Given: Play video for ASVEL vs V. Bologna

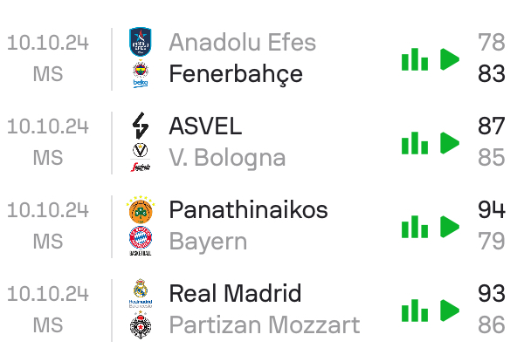Looking at the screenshot, I should (x=450, y=143).
